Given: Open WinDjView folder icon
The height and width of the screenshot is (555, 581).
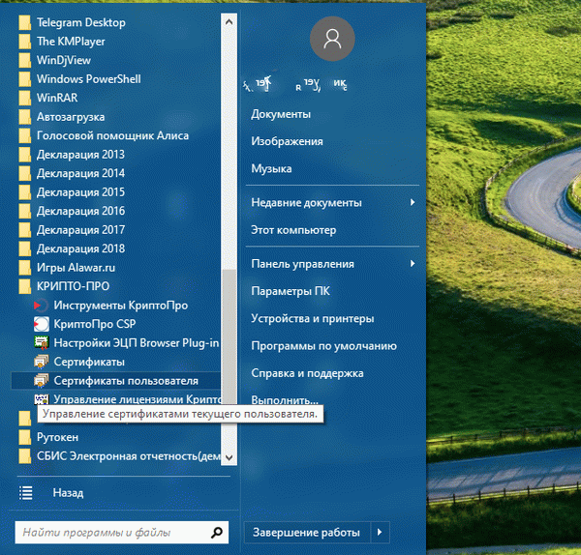Looking at the screenshot, I should point(25,60).
